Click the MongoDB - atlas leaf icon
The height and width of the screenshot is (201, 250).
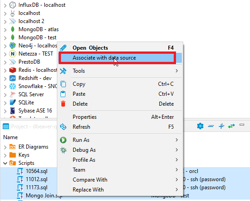[x=13, y=29]
